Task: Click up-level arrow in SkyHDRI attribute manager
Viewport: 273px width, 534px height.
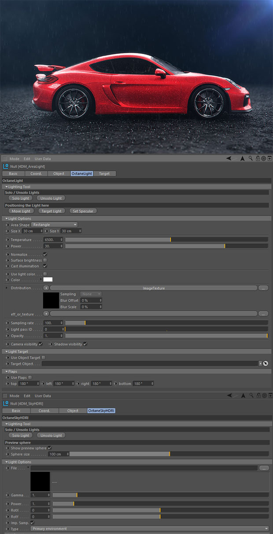Action: coord(243,395)
